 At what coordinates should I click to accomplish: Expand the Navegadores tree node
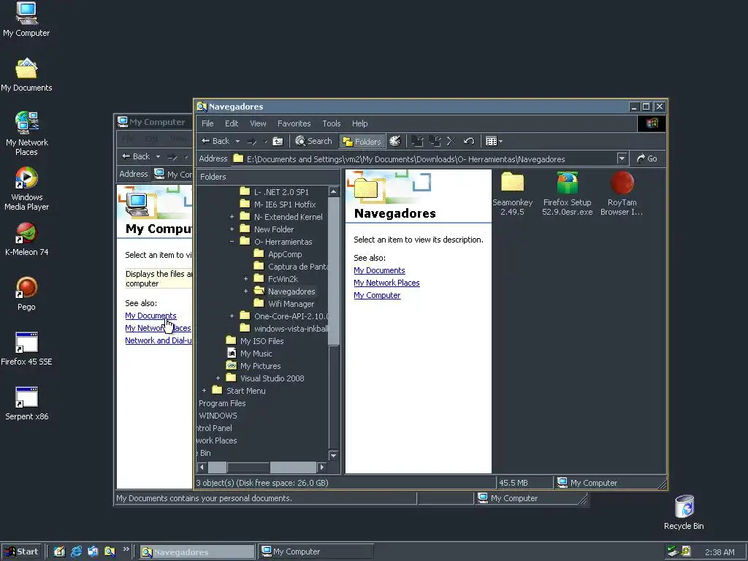(245, 291)
